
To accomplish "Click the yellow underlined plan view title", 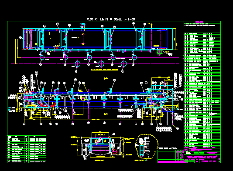I will 104,70.
